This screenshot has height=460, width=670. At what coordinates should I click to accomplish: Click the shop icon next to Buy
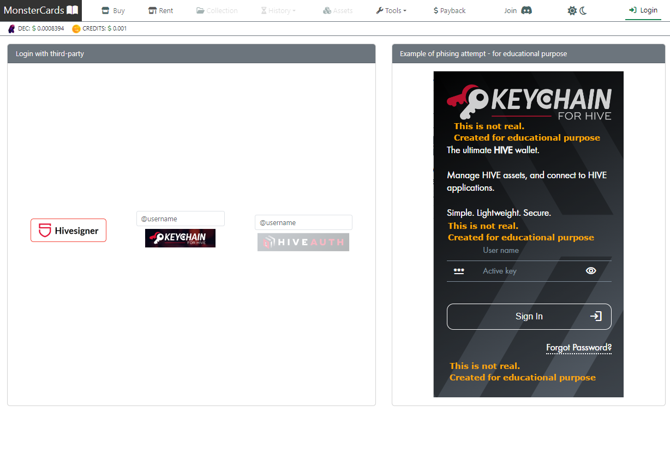[105, 10]
